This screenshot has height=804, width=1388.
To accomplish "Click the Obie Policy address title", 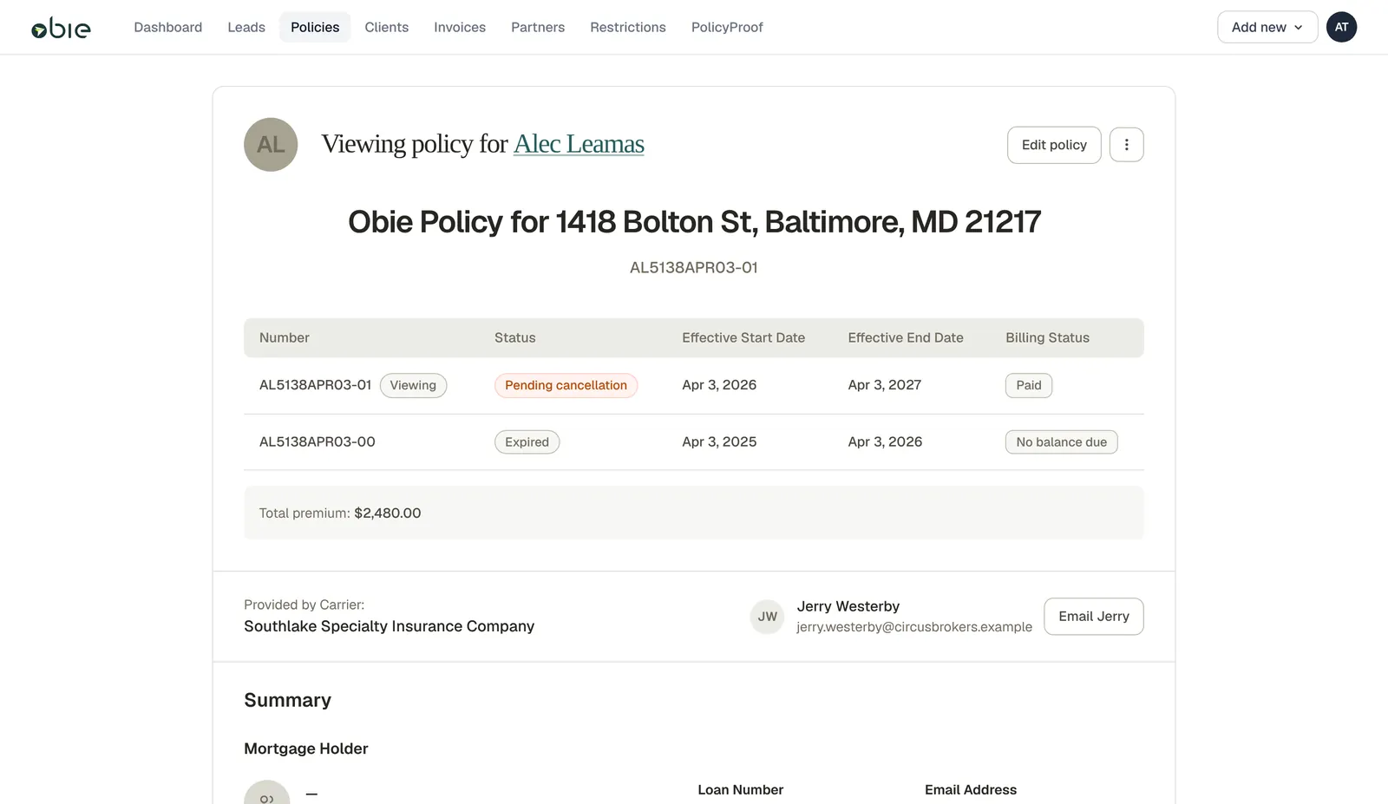I will pyautogui.click(x=694, y=222).
